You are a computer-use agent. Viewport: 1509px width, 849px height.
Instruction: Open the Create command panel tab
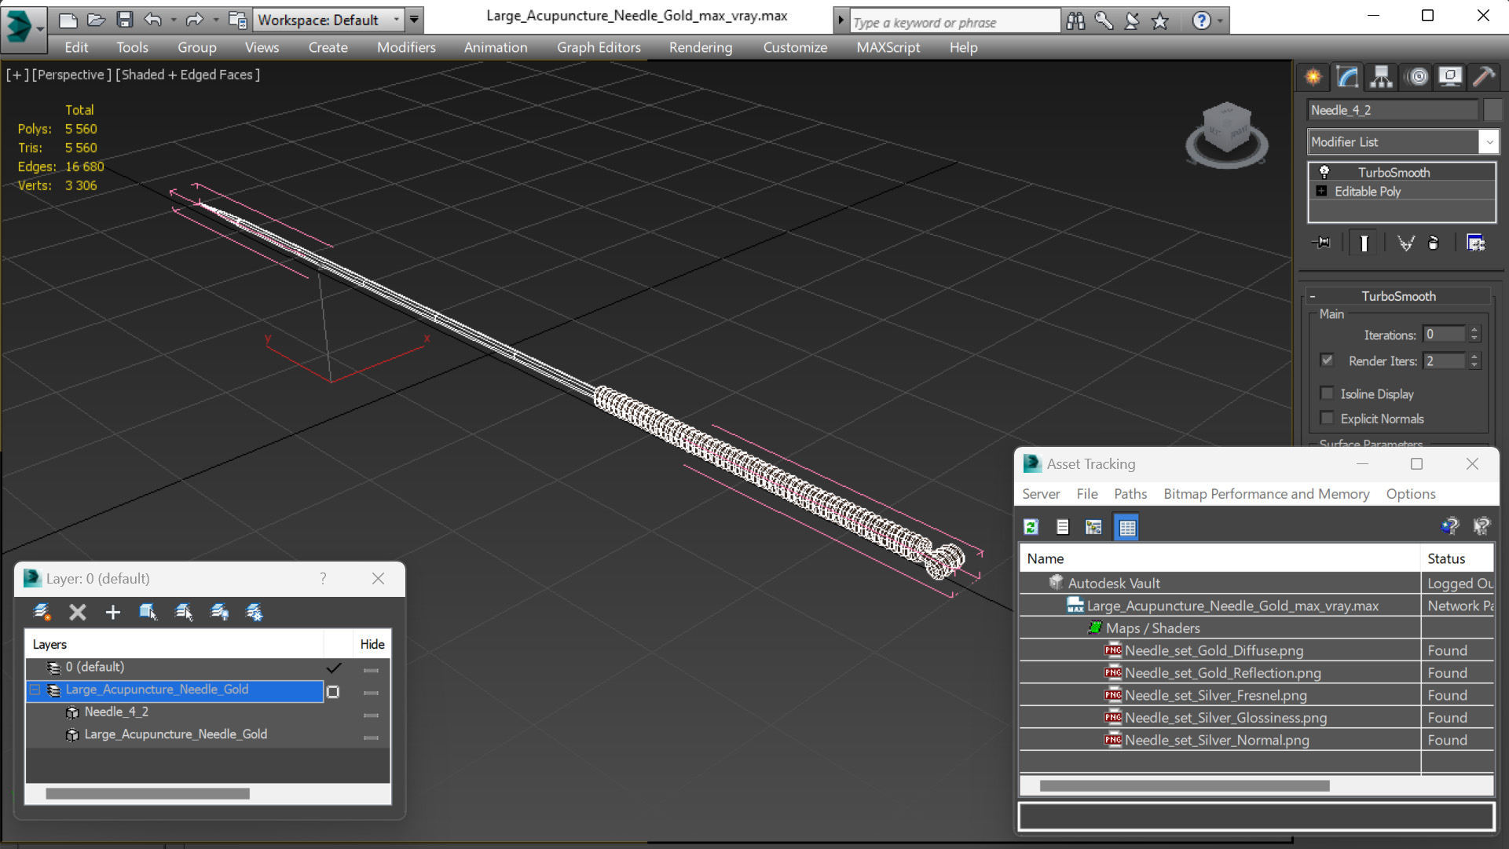(1313, 77)
